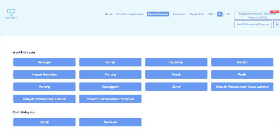Screen dimensions: 280x129
Task: Switch language to En
Action: pos(220,14)
